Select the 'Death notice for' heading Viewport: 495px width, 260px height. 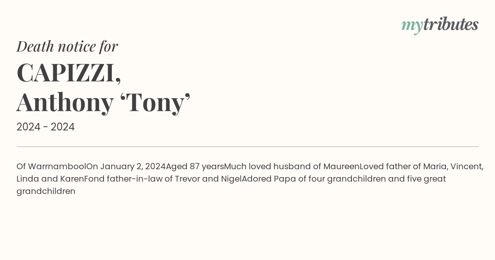pyautogui.click(x=67, y=47)
